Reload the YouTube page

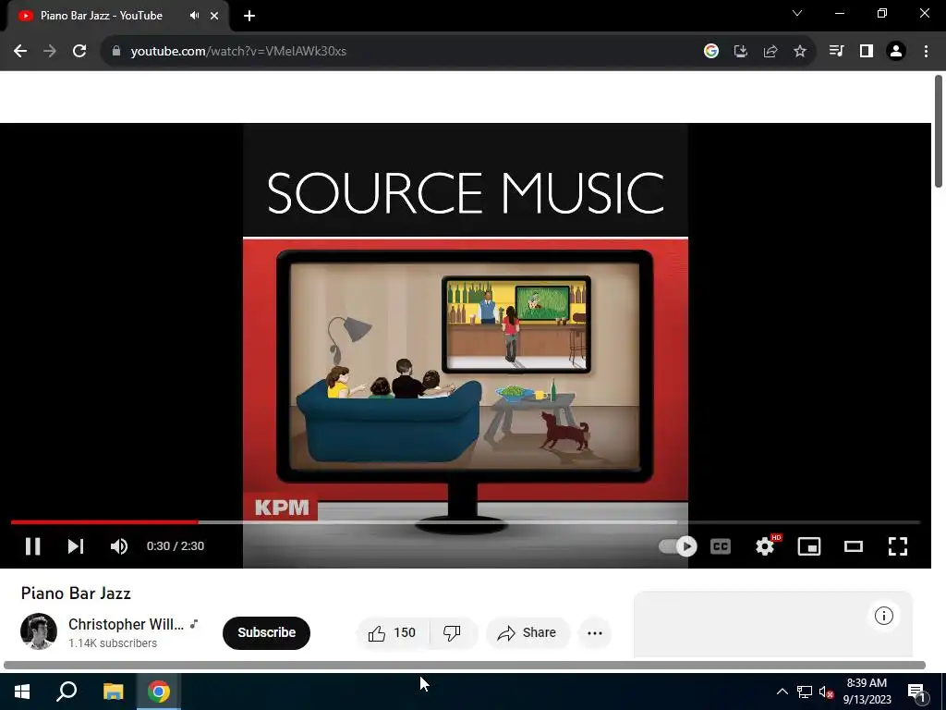79,52
